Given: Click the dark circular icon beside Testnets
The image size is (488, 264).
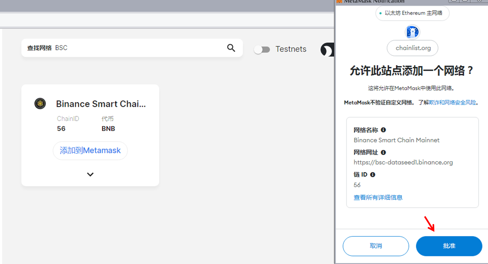Looking at the screenshot, I should point(327,49).
